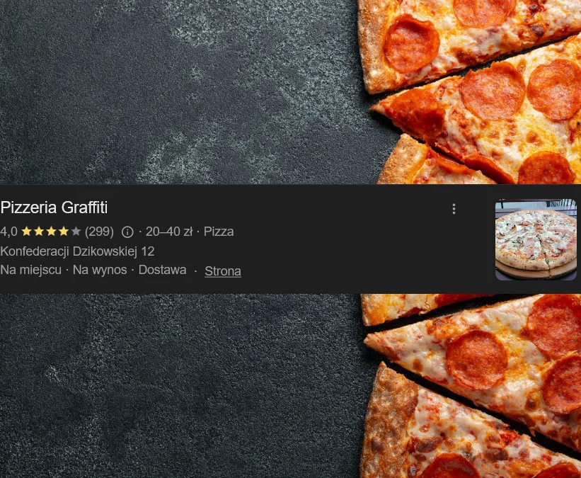Image resolution: width=581 pixels, height=478 pixels.
Task: Select the 20–40 zł price range
Action: pyautogui.click(x=169, y=232)
